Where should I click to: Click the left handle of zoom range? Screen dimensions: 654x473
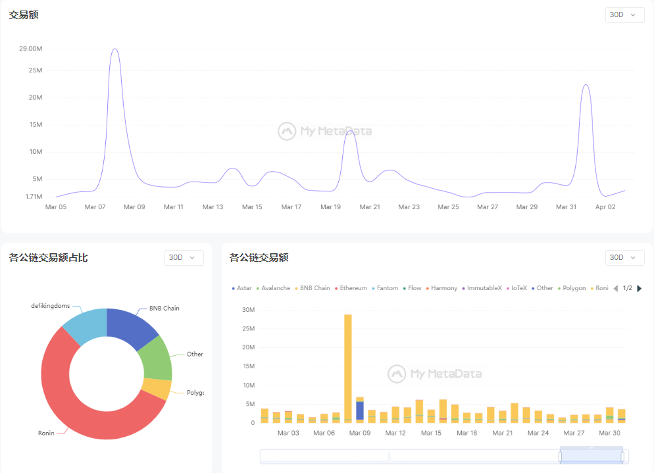click(x=560, y=456)
